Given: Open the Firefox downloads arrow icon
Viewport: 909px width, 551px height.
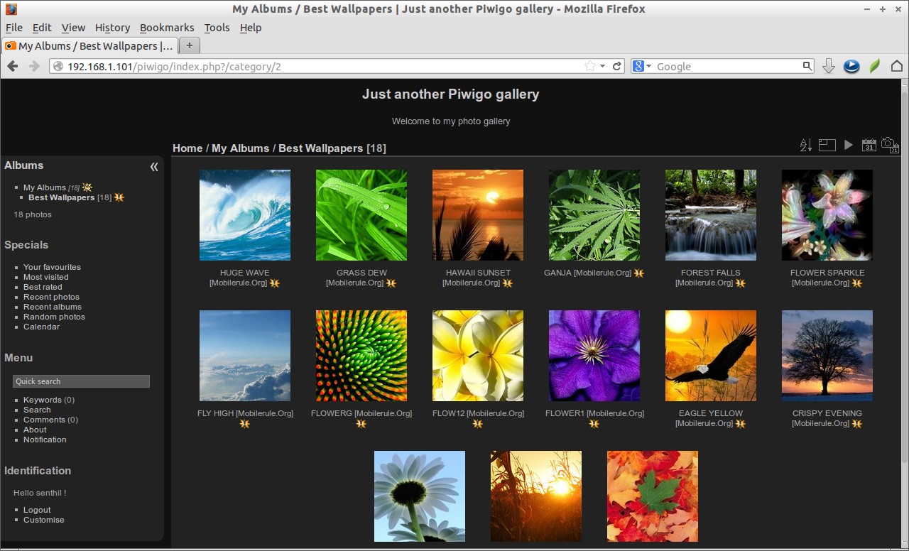Looking at the screenshot, I should point(828,66).
